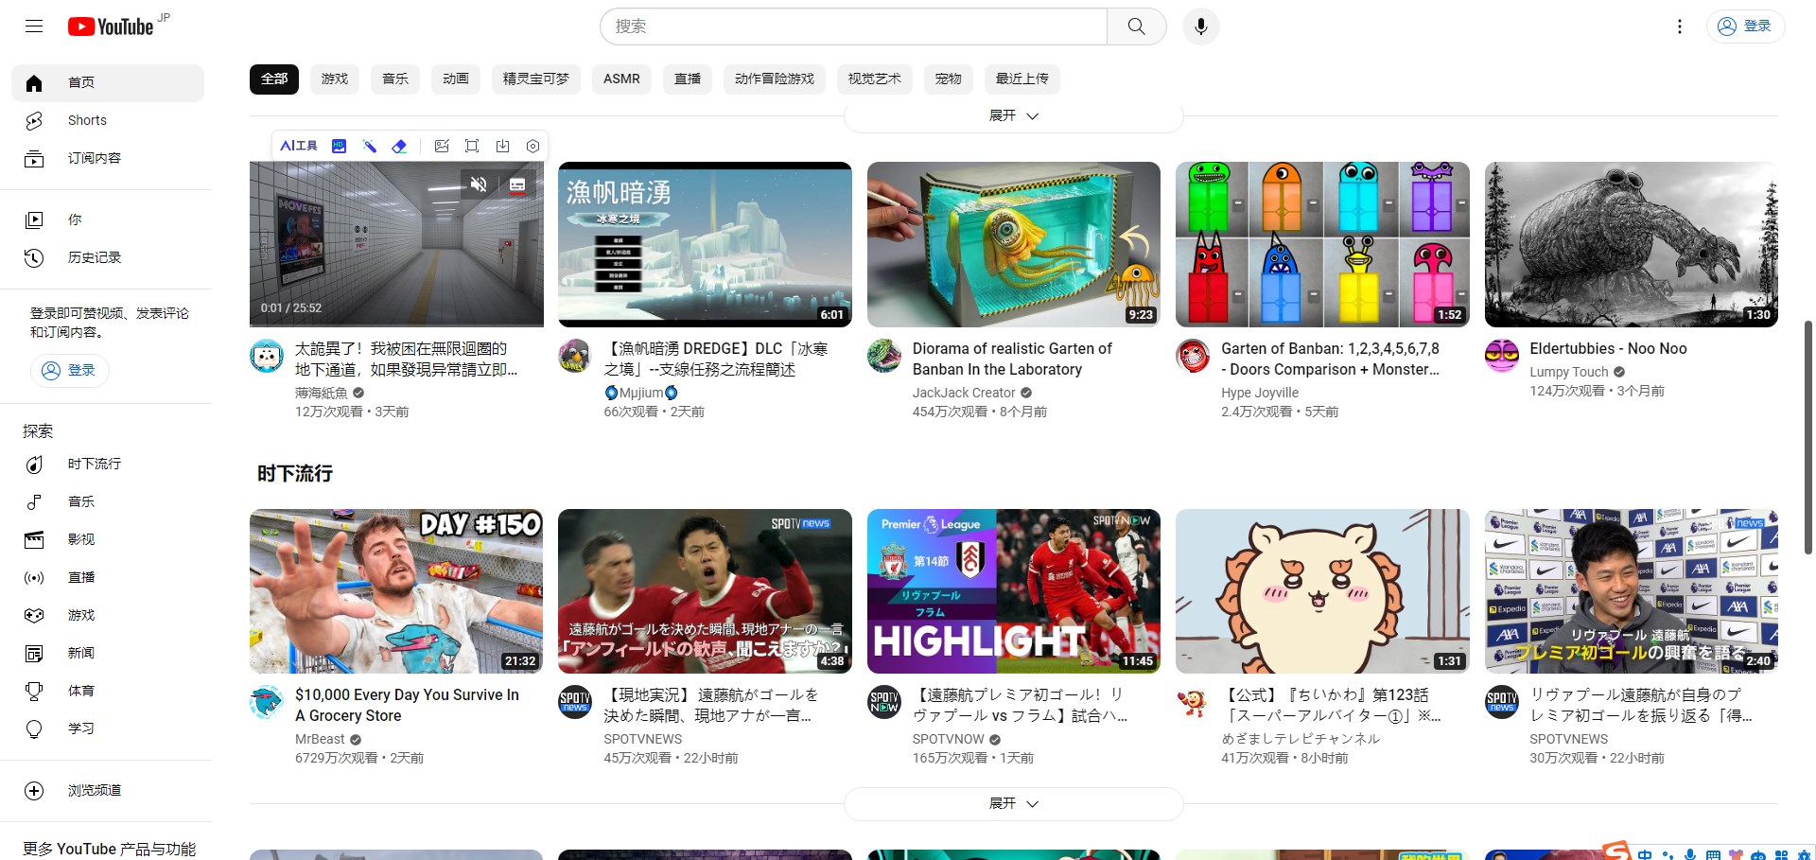Screen dimensions: 1816x860
Task: Open 历史记录 watch history
Action: (x=108, y=257)
